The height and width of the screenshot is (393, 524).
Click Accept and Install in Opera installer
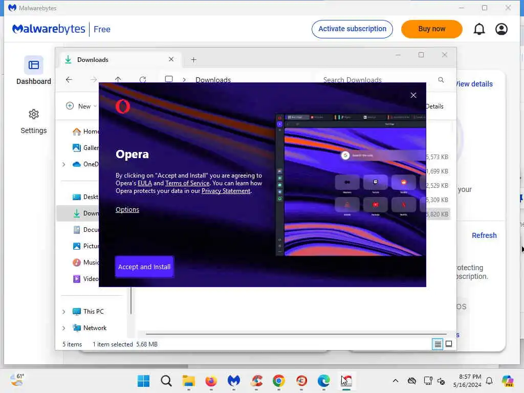click(144, 267)
